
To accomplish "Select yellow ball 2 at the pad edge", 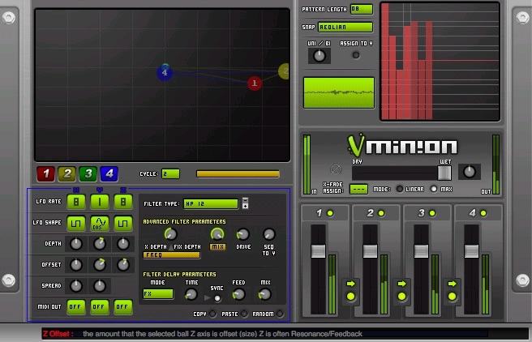I will [x=285, y=71].
